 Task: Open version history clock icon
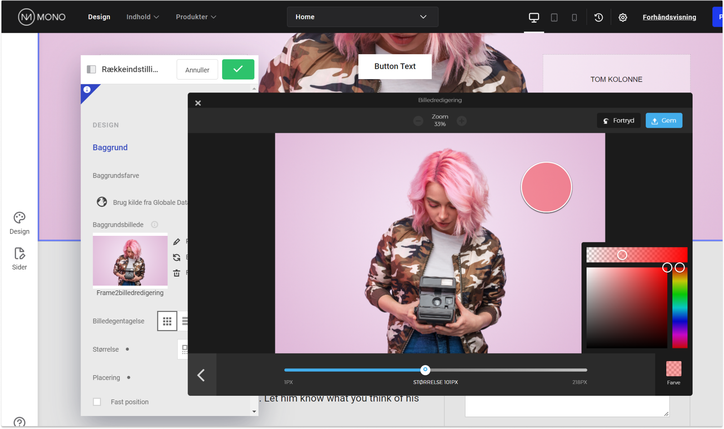tap(598, 17)
